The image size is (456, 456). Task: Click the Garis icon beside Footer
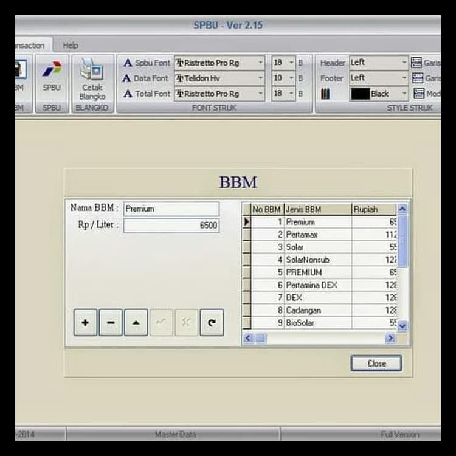417,78
